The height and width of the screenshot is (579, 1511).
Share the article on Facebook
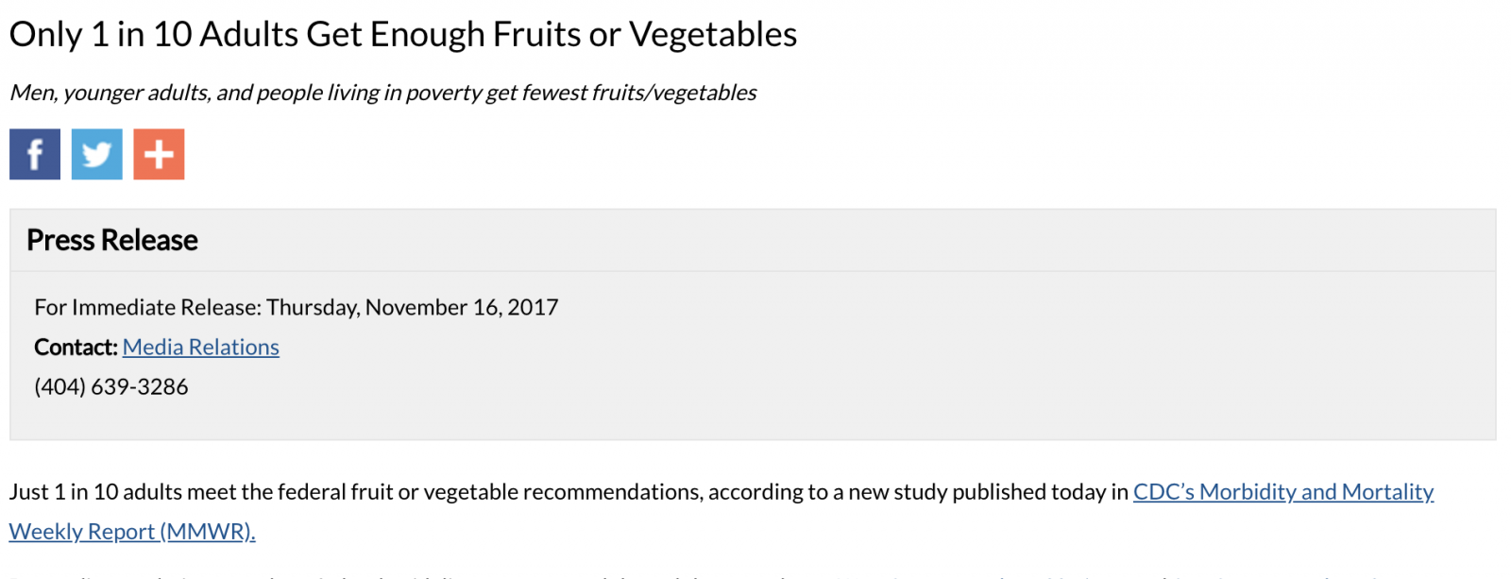(35, 154)
